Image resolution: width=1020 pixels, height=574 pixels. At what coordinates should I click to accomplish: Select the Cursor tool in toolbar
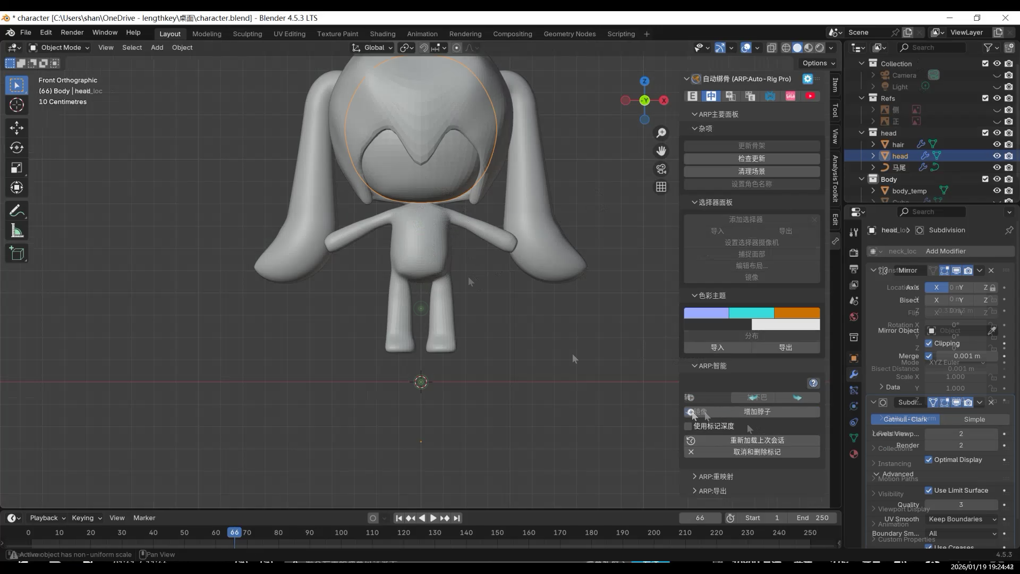click(16, 105)
